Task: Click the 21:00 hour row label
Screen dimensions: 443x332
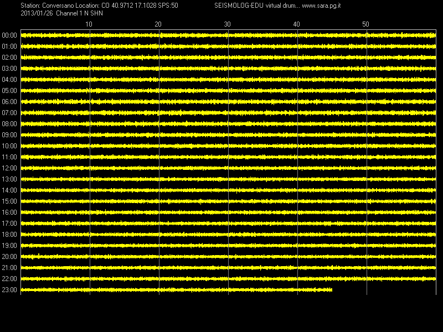Action: (9, 268)
